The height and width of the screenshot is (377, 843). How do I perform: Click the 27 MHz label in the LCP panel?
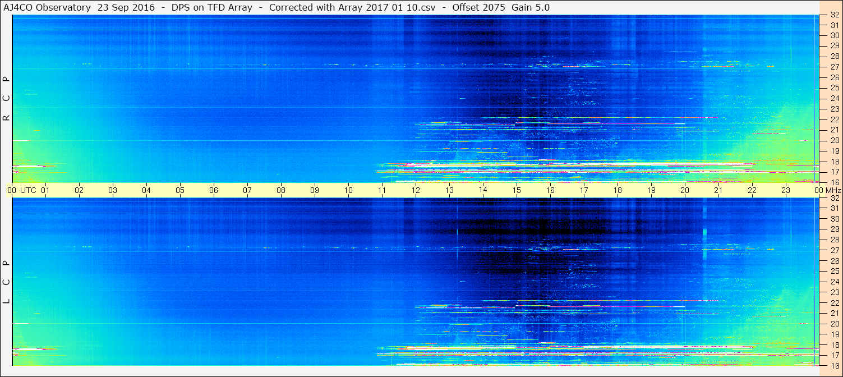point(834,250)
